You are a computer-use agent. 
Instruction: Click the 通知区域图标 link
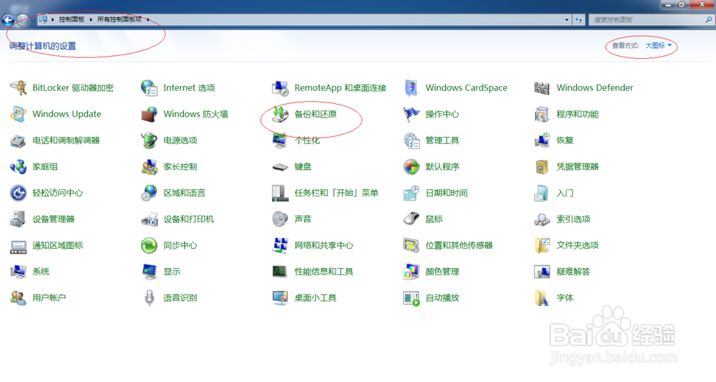(57, 245)
